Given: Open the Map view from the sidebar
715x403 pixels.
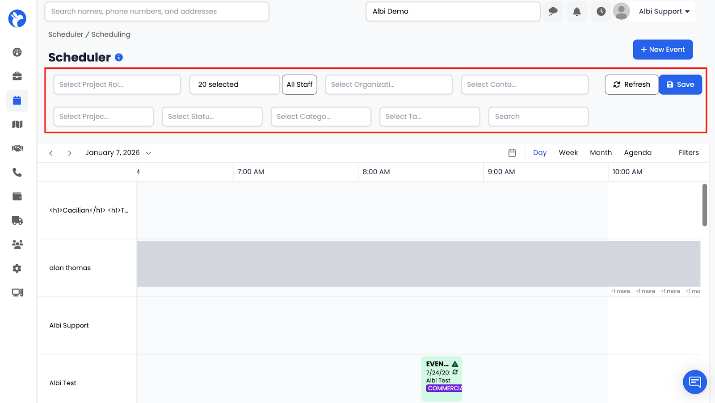Looking at the screenshot, I should coord(17,124).
